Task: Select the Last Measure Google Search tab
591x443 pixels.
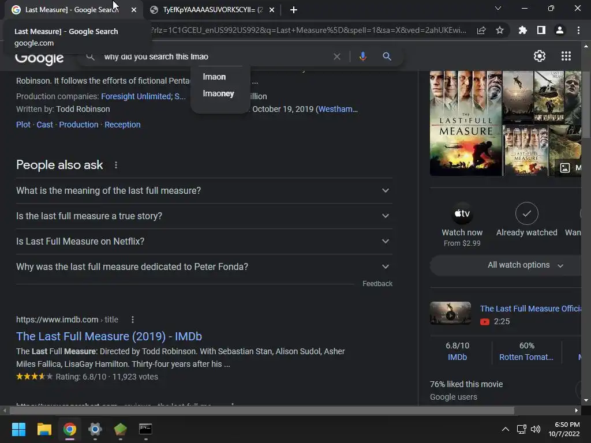Action: click(x=72, y=10)
